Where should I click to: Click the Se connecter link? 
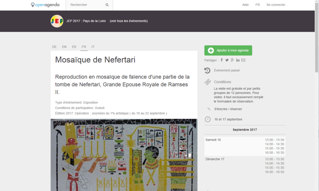(276, 5)
